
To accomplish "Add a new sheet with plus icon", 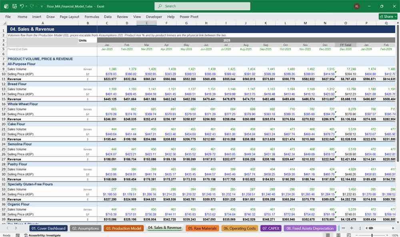I will click(352, 228).
